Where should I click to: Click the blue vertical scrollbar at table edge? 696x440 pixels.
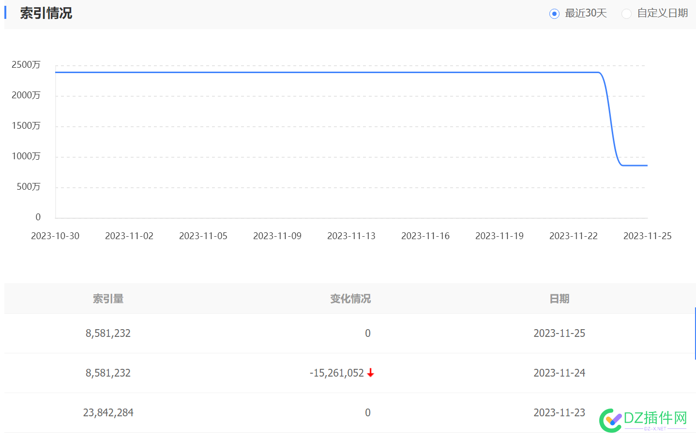pos(695,333)
